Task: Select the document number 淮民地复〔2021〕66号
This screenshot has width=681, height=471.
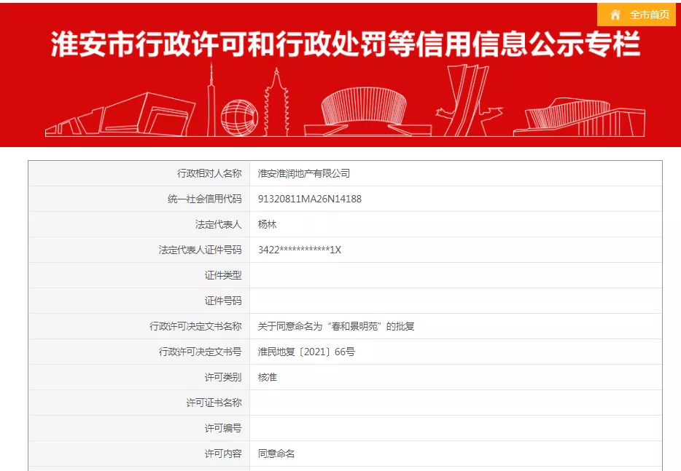Action: (306, 352)
